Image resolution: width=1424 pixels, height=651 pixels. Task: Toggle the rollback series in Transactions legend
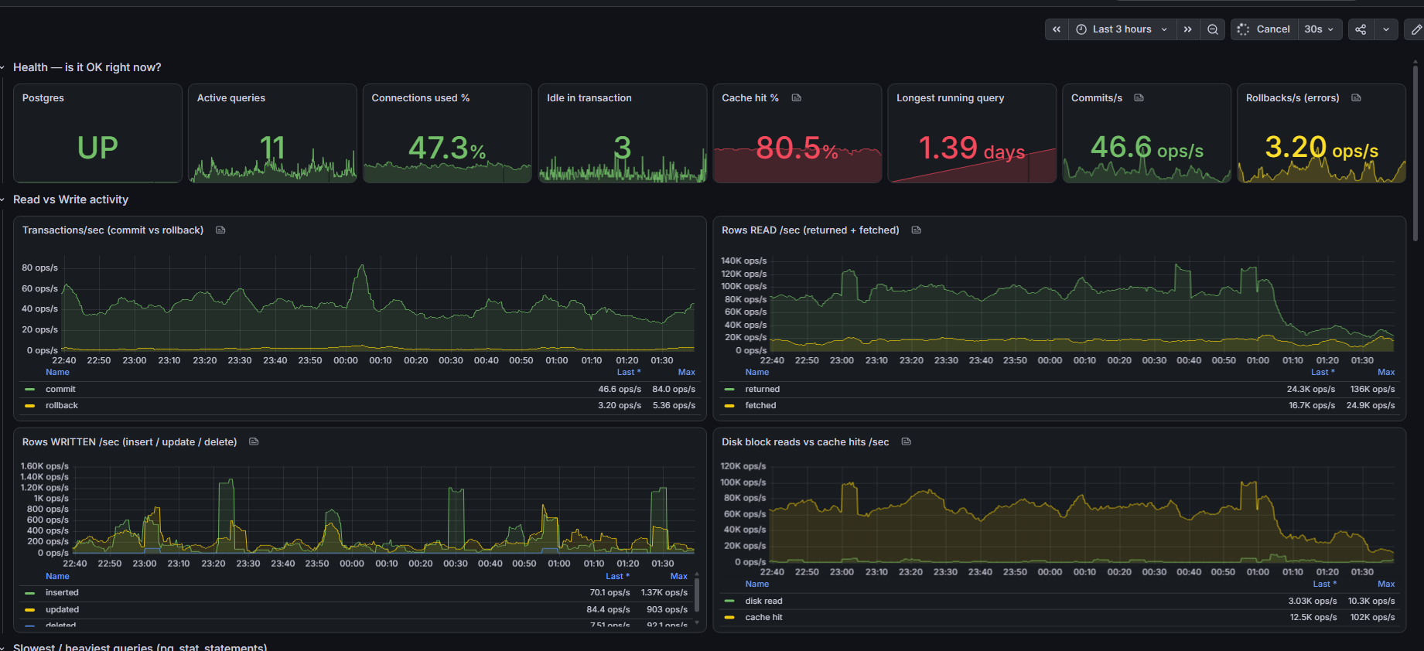click(x=62, y=406)
